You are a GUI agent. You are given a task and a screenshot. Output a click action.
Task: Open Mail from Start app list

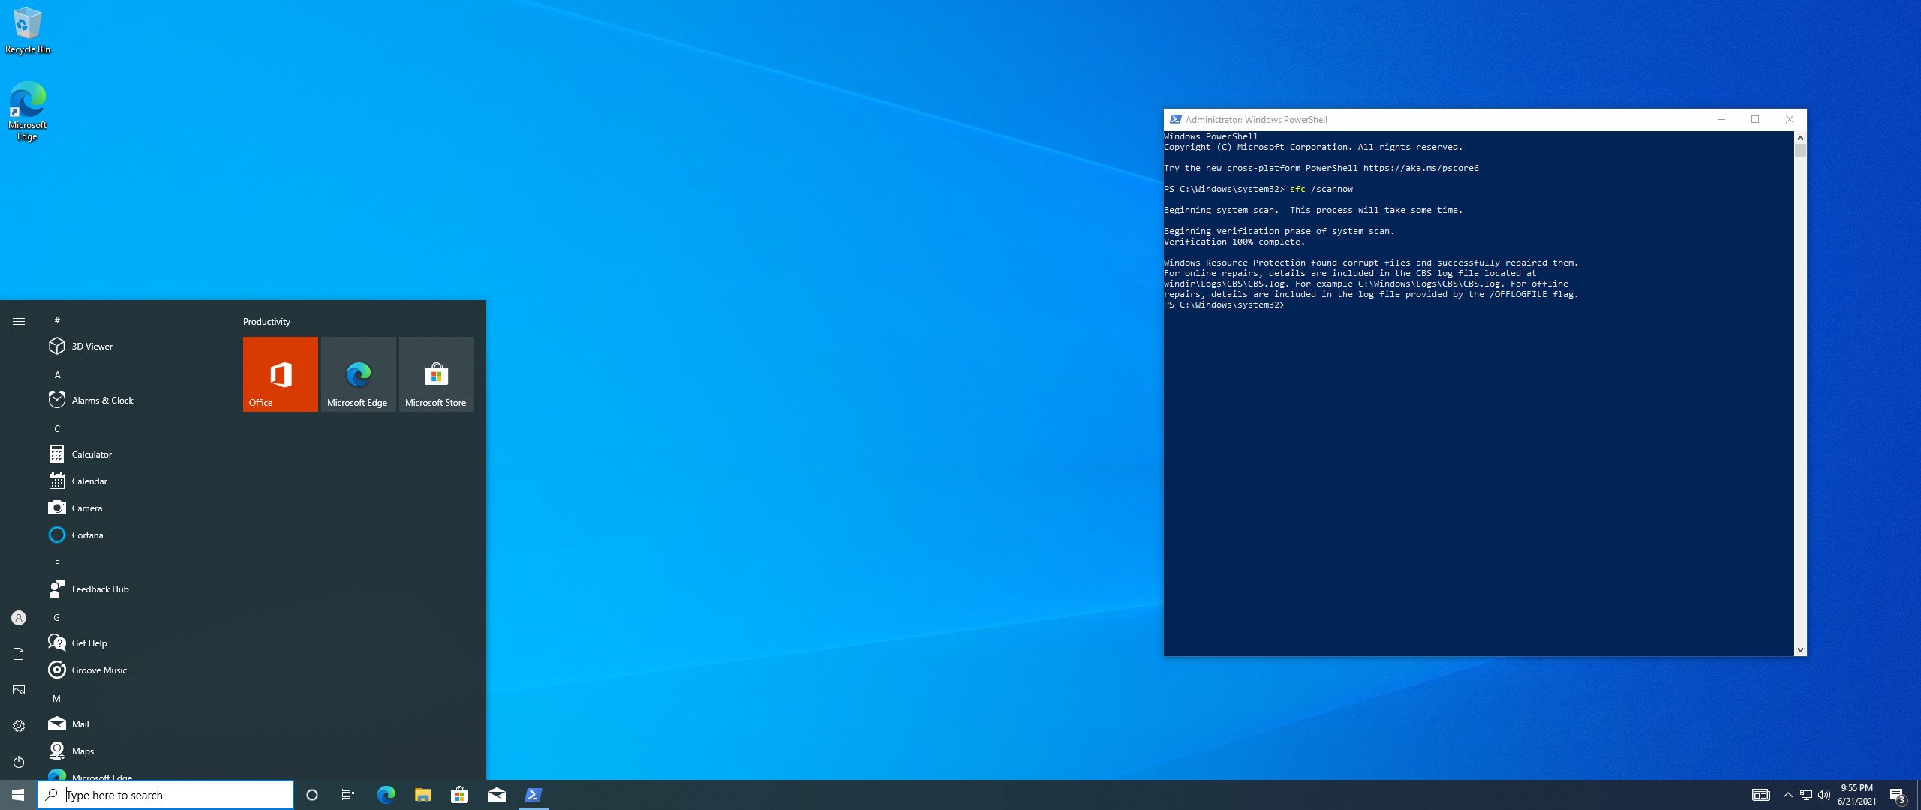point(137,724)
